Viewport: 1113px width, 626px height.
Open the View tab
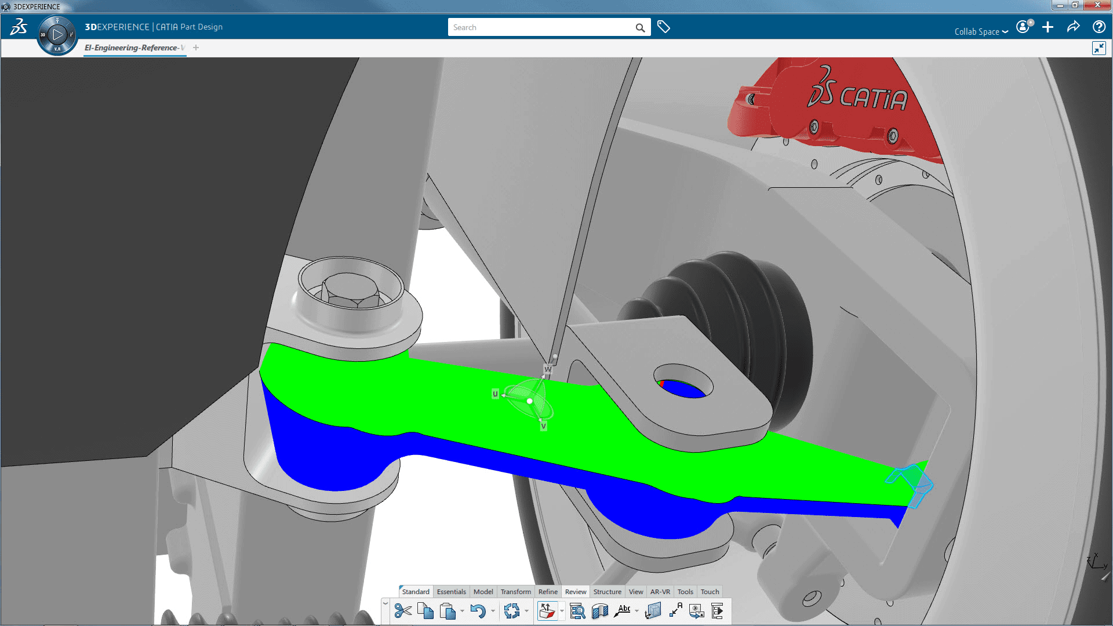click(636, 592)
